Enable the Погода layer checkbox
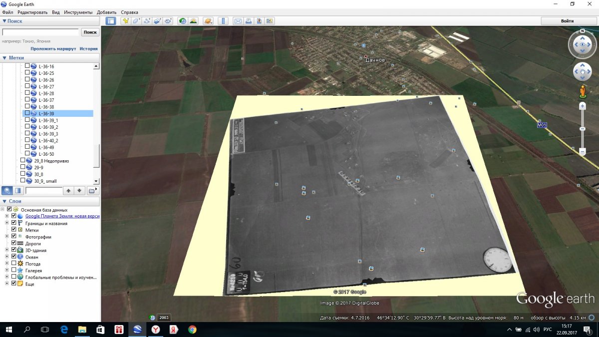Screen dimensions: 599x337 13,264
